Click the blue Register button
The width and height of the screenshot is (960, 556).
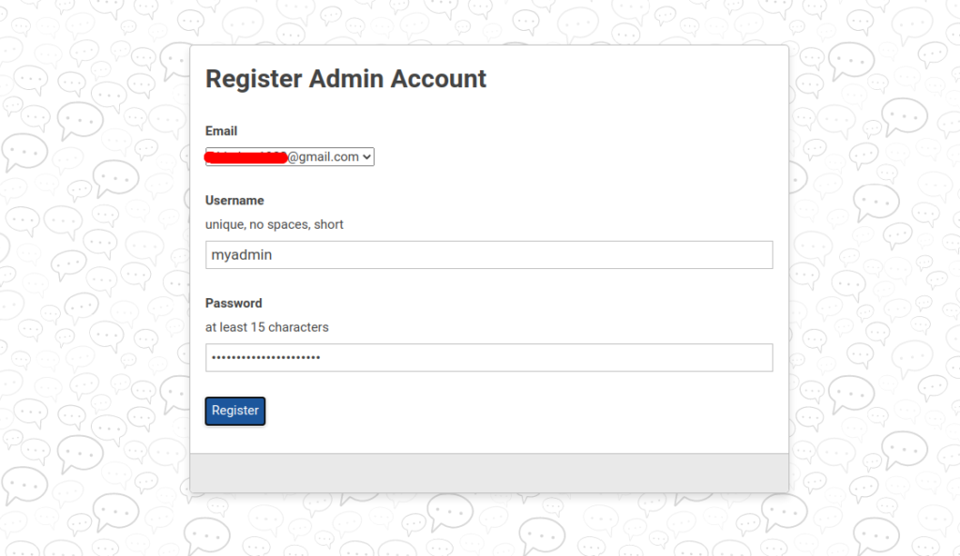point(235,411)
